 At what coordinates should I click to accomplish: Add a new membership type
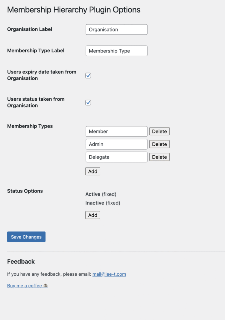point(93,171)
